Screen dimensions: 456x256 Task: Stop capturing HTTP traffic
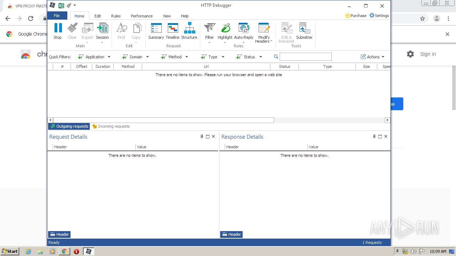click(x=57, y=31)
